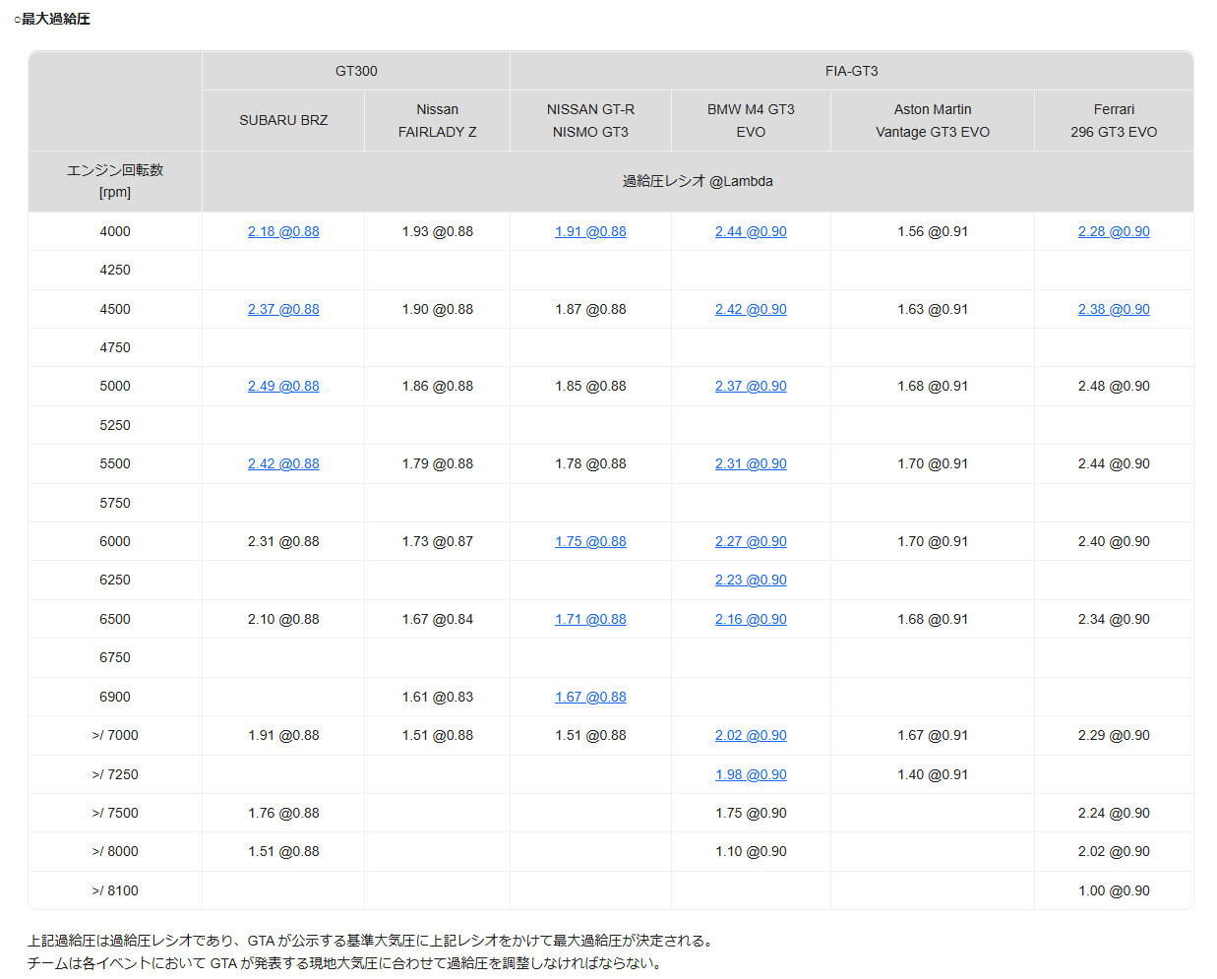1217x979 pixels.
Task: Click the 1.87 @0.88 cell
Action: coord(590,309)
